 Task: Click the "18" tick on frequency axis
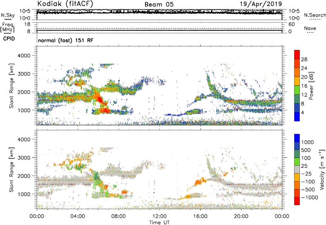point(27,24)
